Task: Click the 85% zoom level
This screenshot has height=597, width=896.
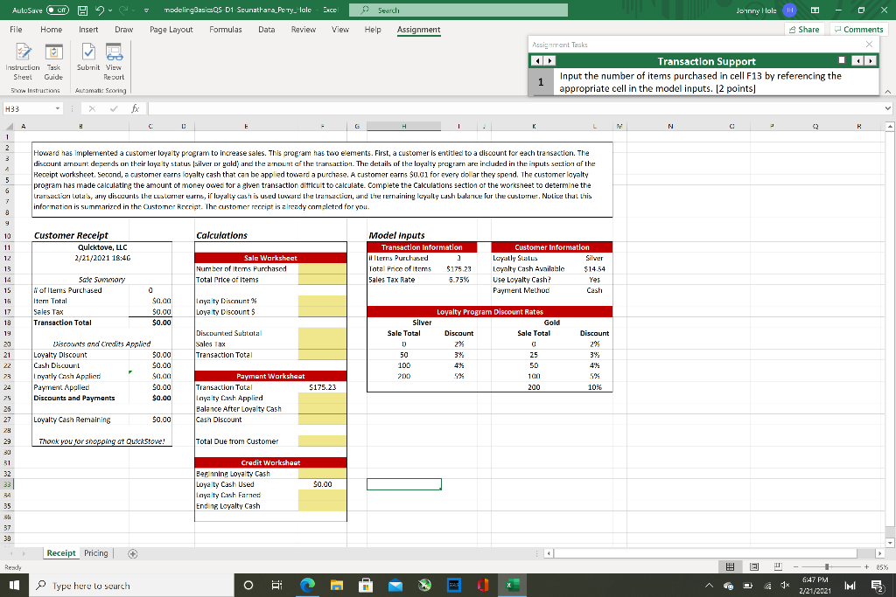Action: pyautogui.click(x=880, y=566)
